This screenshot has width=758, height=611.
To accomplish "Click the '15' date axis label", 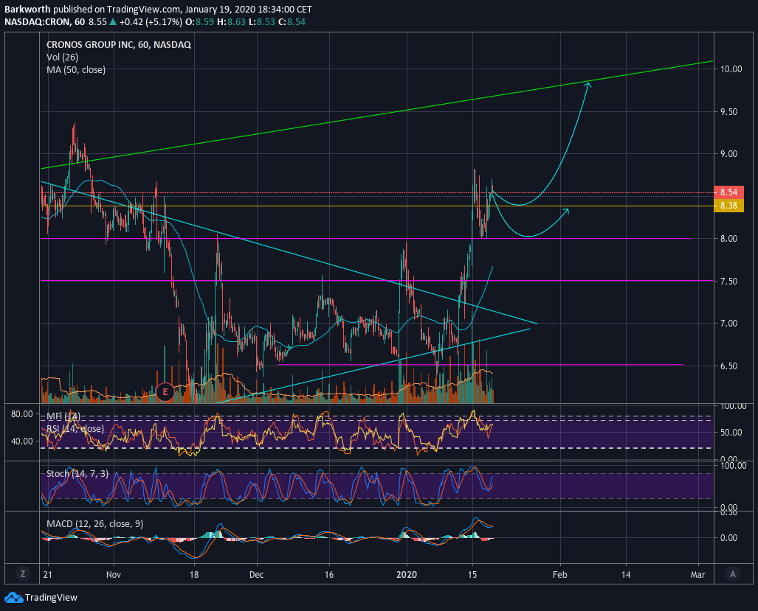I will [472, 574].
